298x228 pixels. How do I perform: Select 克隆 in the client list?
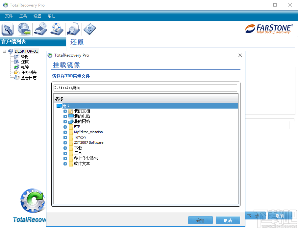25,67
